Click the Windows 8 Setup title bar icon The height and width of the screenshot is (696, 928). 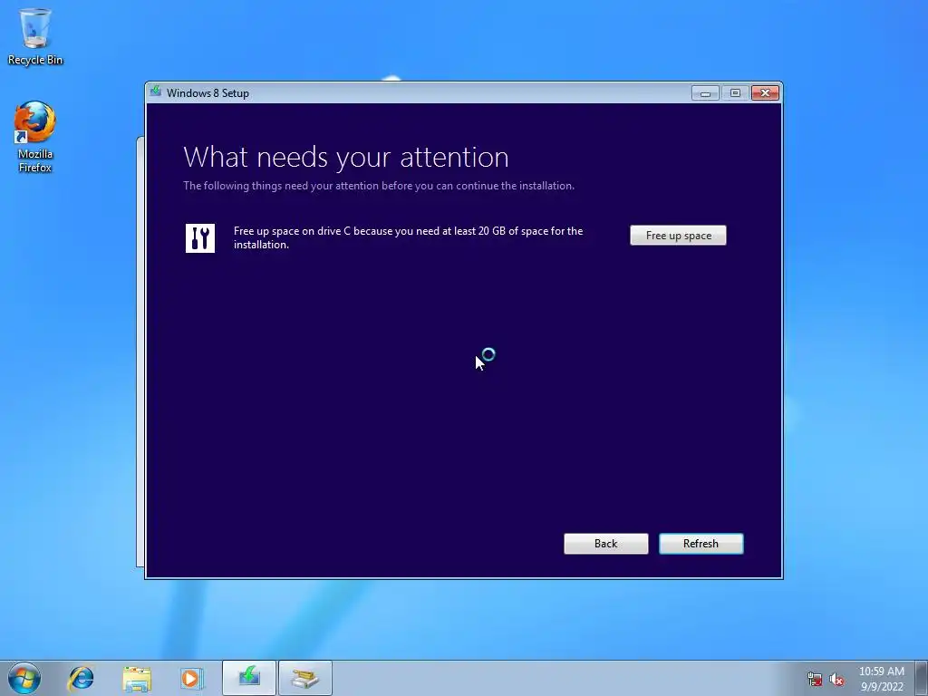(x=156, y=92)
